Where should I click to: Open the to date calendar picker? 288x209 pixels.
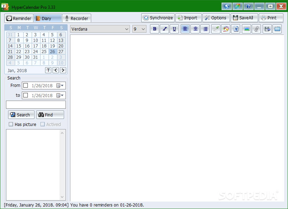click(60, 95)
